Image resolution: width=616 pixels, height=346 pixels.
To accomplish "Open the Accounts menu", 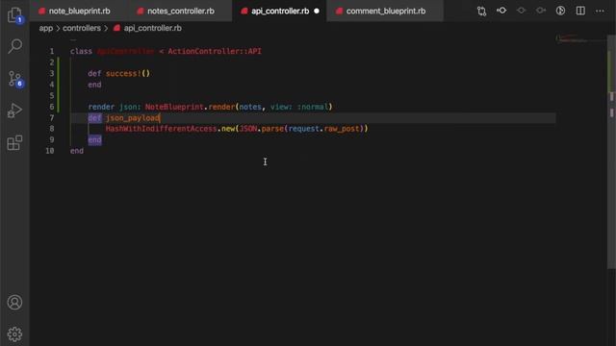I will click(x=14, y=303).
